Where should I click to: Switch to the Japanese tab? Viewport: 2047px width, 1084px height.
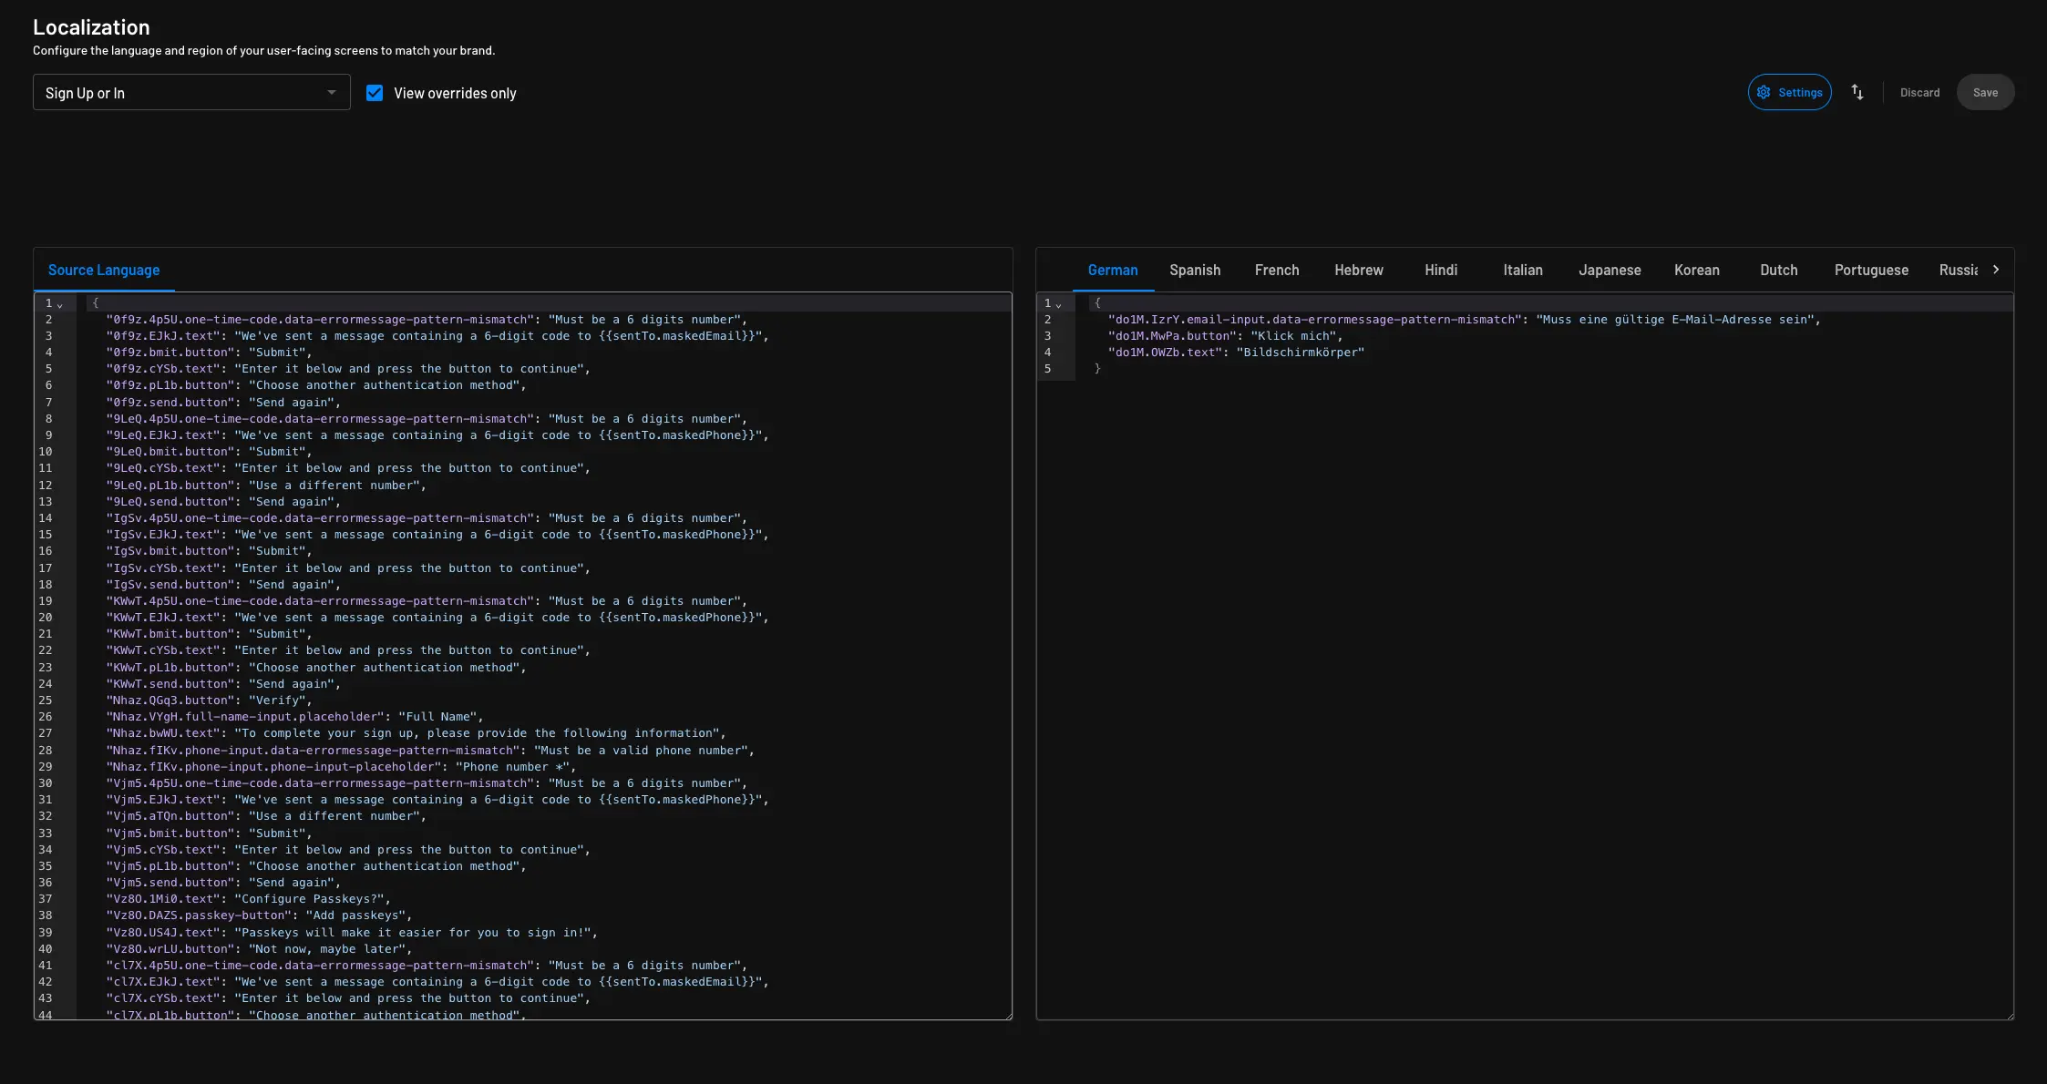click(1610, 270)
